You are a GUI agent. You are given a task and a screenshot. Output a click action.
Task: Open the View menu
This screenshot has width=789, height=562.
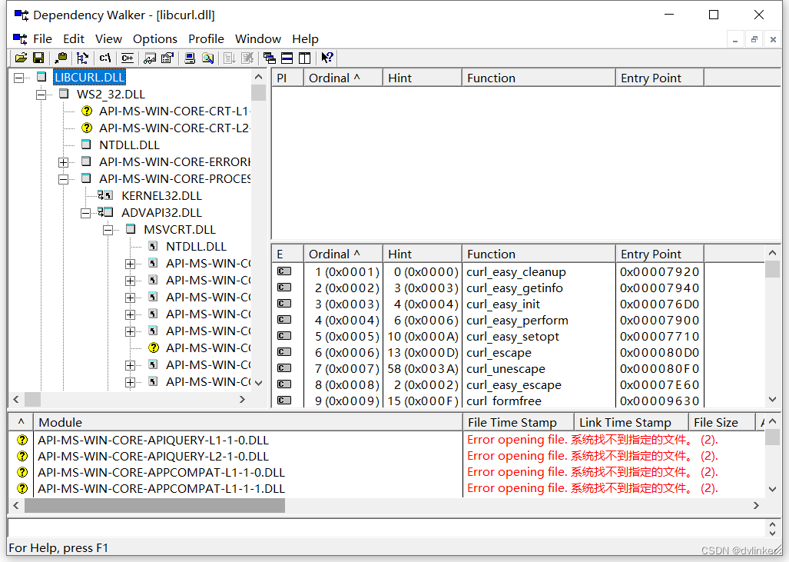point(108,38)
